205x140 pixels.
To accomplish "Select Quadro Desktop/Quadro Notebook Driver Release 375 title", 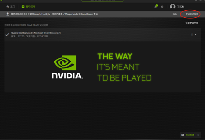I will pos(36,33).
